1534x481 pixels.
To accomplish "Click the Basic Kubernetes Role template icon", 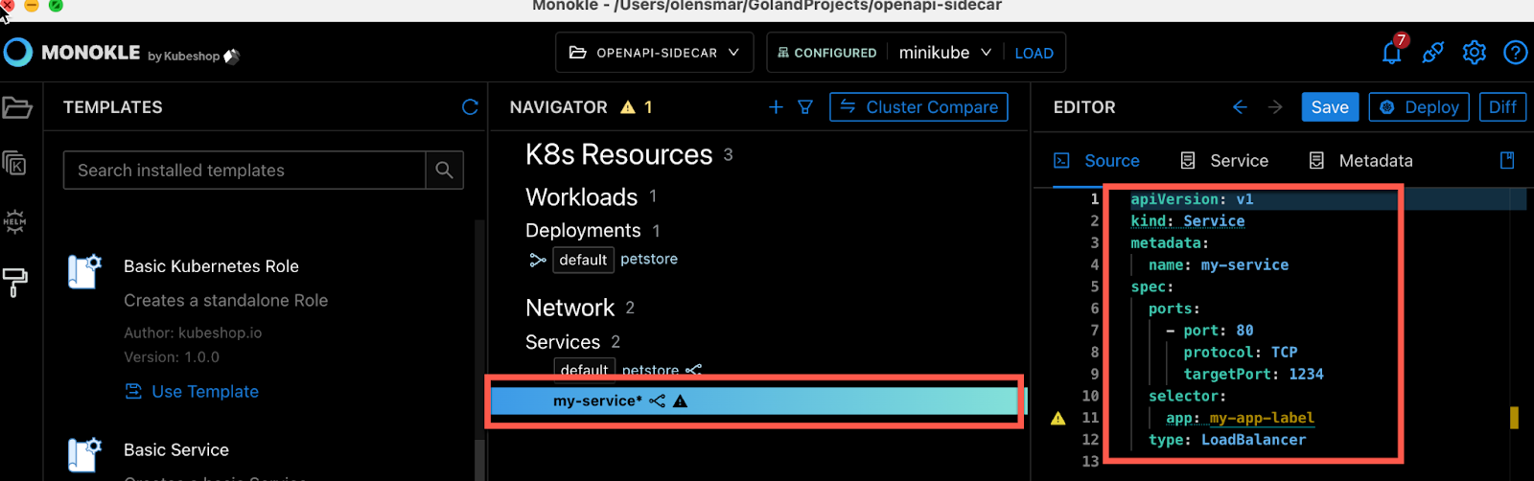I will (x=84, y=271).
